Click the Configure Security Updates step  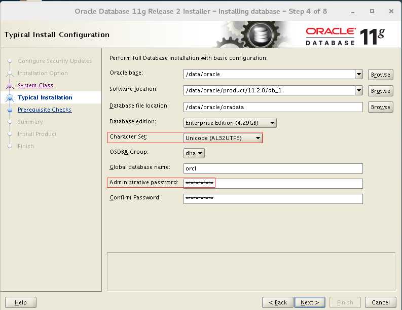[x=55, y=61]
